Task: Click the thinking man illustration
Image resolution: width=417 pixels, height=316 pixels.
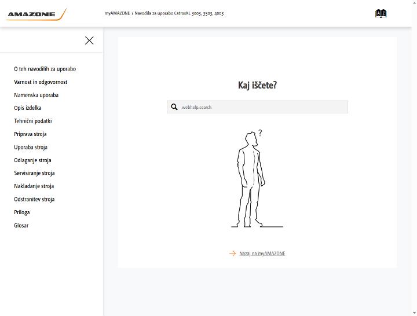Action: pos(257,179)
